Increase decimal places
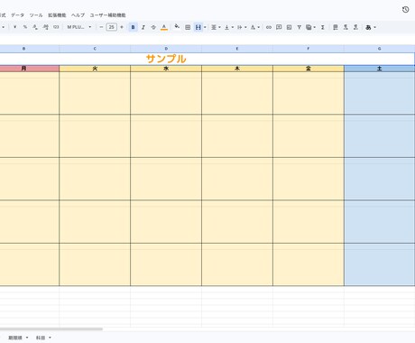 pyautogui.click(x=45, y=27)
